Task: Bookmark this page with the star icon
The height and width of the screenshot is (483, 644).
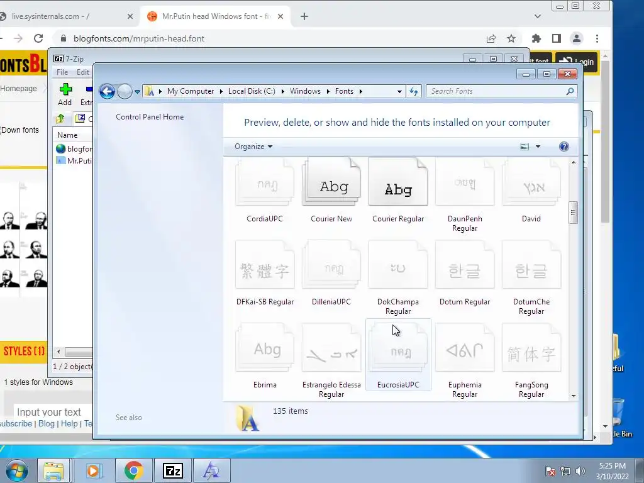Action: (511, 38)
